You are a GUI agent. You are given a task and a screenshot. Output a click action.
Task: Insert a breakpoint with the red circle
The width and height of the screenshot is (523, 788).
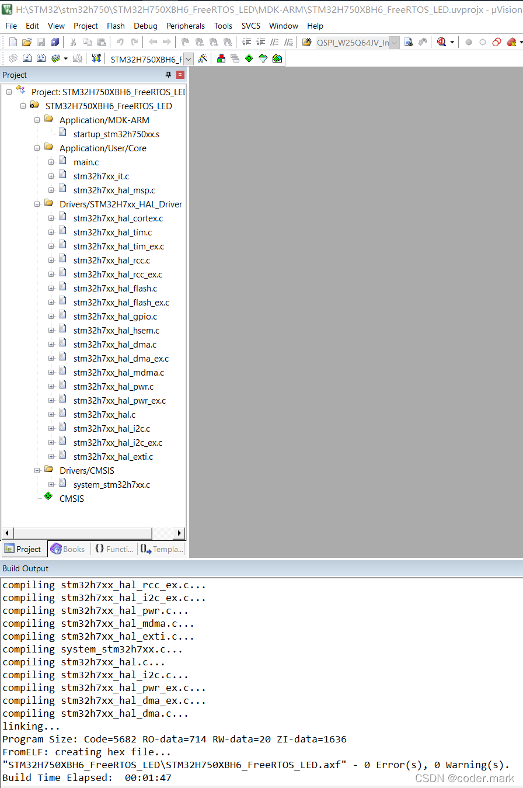[468, 42]
